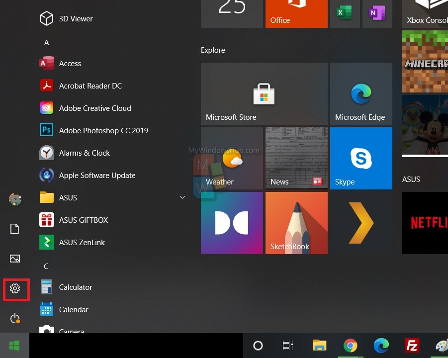Open 3D Viewer from the app list
The image size is (448, 358).
[x=113, y=19]
